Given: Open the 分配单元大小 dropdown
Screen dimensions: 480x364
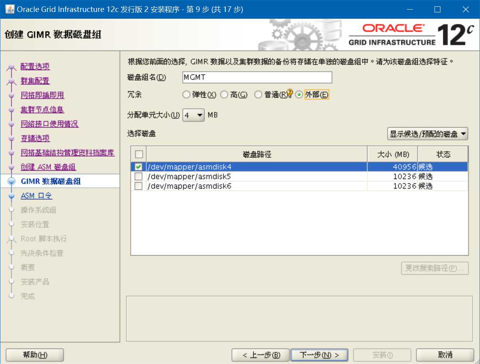Looking at the screenshot, I should [x=194, y=115].
